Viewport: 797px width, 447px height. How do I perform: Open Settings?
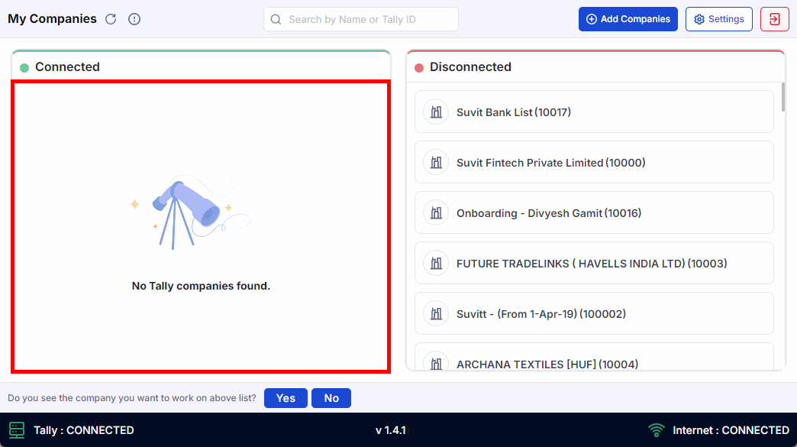pyautogui.click(x=718, y=19)
